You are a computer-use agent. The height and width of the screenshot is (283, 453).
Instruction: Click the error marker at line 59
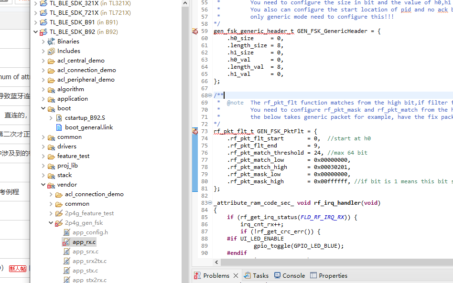195,31
